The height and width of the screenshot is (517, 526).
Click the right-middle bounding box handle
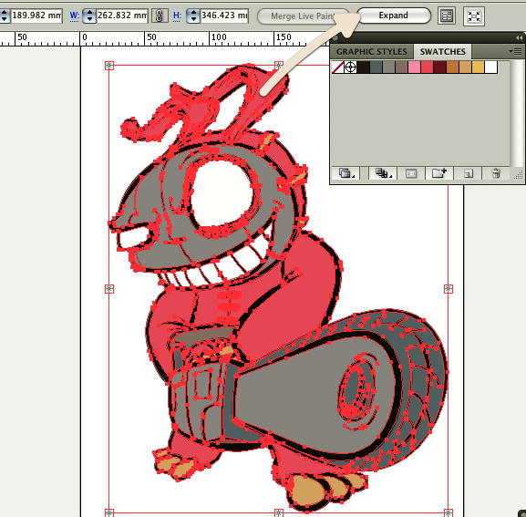(449, 289)
